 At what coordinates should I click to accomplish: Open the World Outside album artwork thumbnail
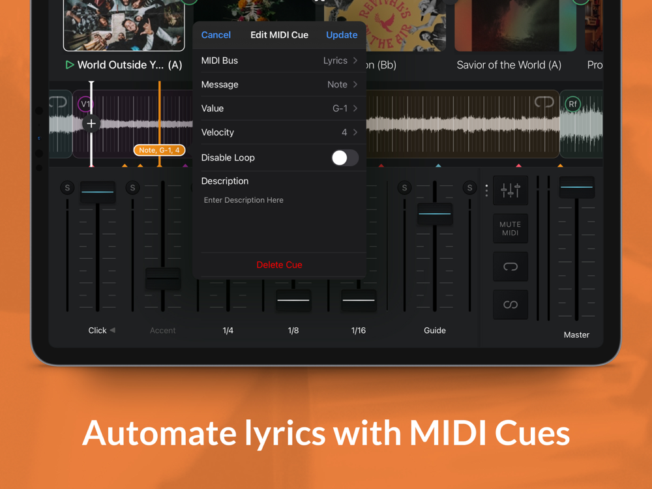(x=124, y=25)
